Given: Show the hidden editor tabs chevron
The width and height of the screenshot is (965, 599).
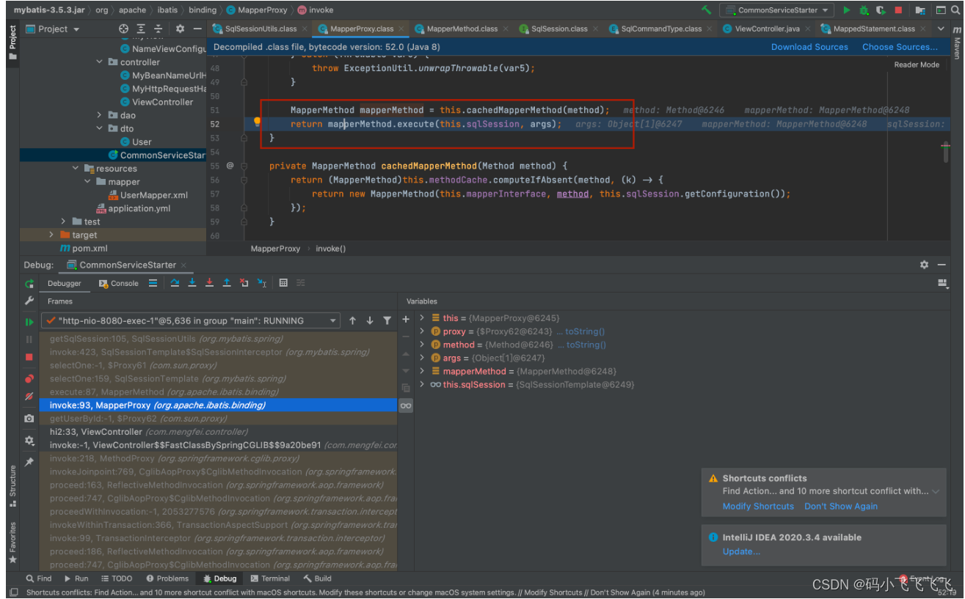Looking at the screenshot, I should 941,29.
